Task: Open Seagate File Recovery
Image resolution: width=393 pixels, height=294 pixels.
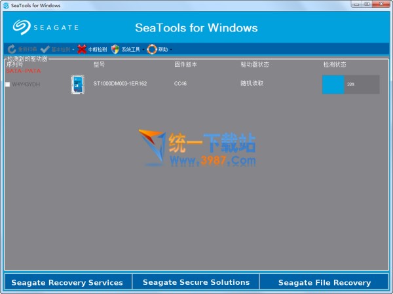Action: (x=324, y=282)
